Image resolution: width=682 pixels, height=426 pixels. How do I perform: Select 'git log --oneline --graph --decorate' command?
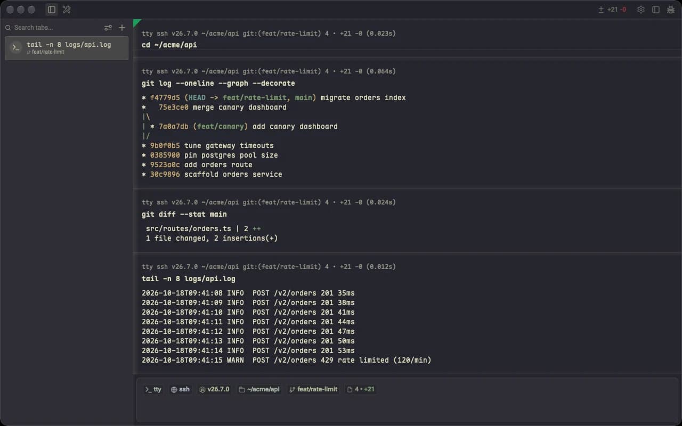[218, 83]
